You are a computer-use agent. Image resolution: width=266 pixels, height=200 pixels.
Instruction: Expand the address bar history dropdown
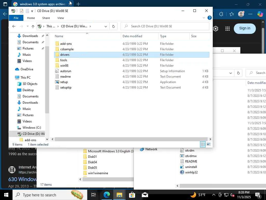pyautogui.click(x=106, y=26)
